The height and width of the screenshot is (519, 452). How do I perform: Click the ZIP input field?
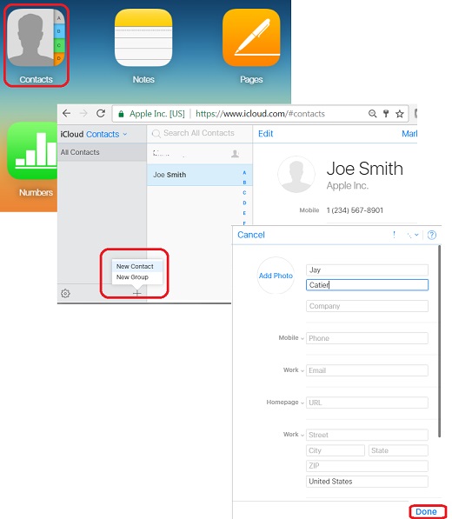tap(367, 466)
